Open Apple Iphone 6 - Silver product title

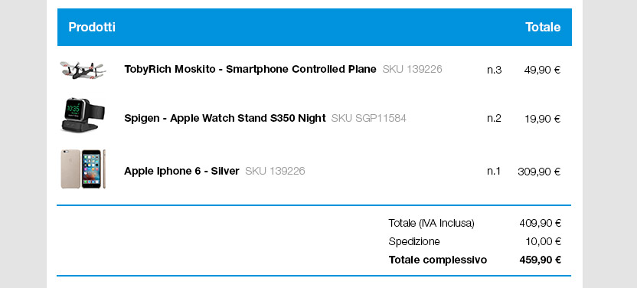tap(181, 171)
